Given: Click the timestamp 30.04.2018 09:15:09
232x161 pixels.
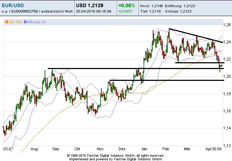Looking at the screenshot, I should (x=94, y=11).
